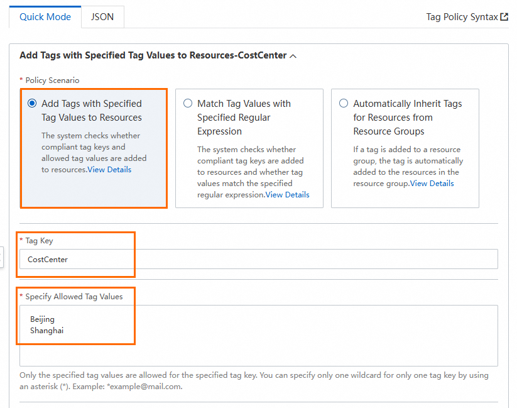
Task: Click the Match Tag Values card description text
Action: 250,167
